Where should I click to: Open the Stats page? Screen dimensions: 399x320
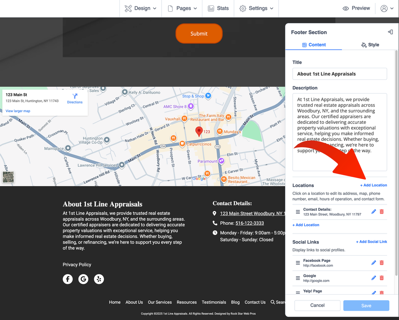[218, 8]
